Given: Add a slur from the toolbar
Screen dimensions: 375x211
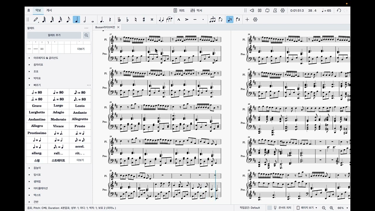Looking at the screenshot, I should [x=169, y=20].
